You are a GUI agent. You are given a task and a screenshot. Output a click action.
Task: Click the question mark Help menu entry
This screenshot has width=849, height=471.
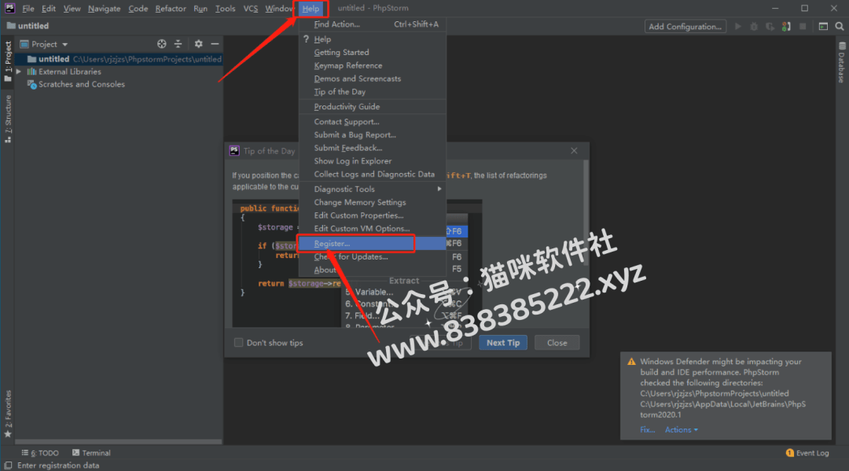click(372, 39)
